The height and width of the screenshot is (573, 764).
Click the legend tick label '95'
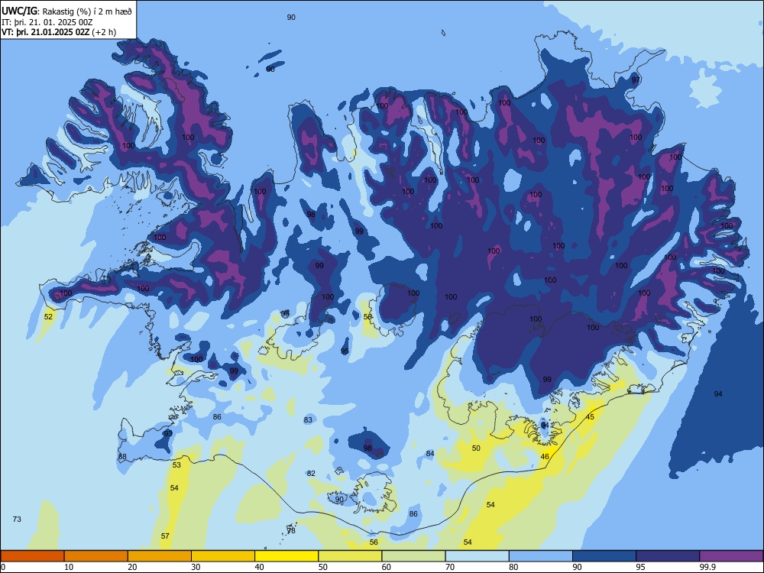(x=641, y=567)
